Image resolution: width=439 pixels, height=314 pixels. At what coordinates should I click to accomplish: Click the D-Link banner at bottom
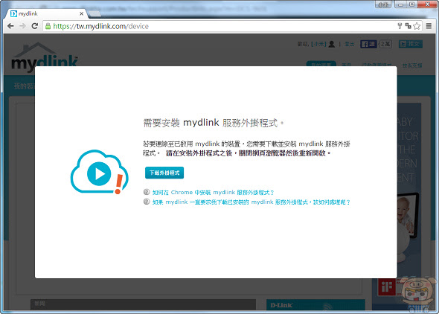point(315,305)
